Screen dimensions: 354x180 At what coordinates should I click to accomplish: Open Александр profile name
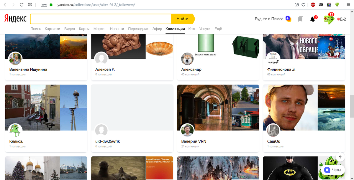191,70
